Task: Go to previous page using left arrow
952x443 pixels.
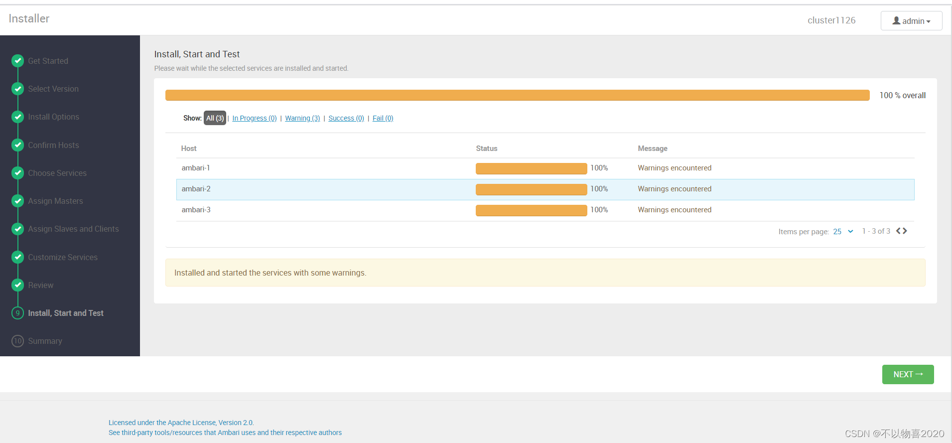Action: [x=898, y=231]
